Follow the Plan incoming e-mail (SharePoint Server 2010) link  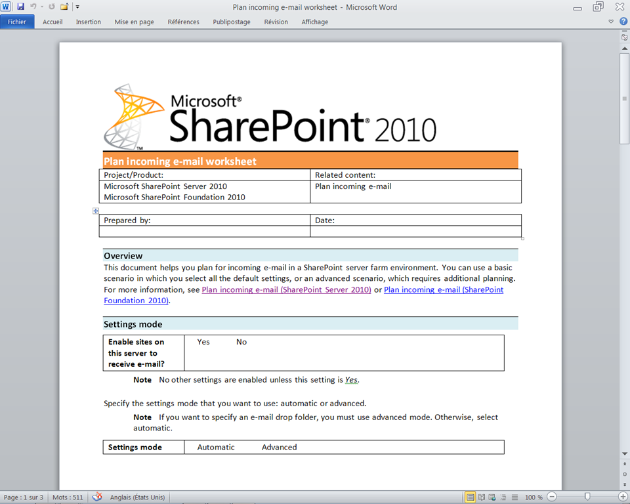click(x=287, y=289)
